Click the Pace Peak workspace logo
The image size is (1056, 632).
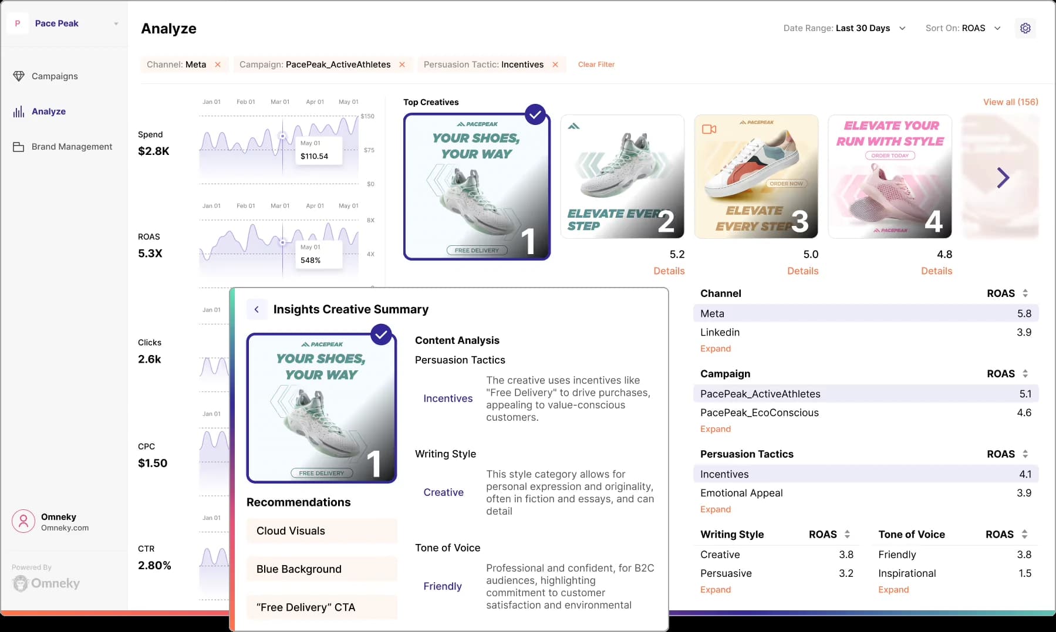point(18,23)
